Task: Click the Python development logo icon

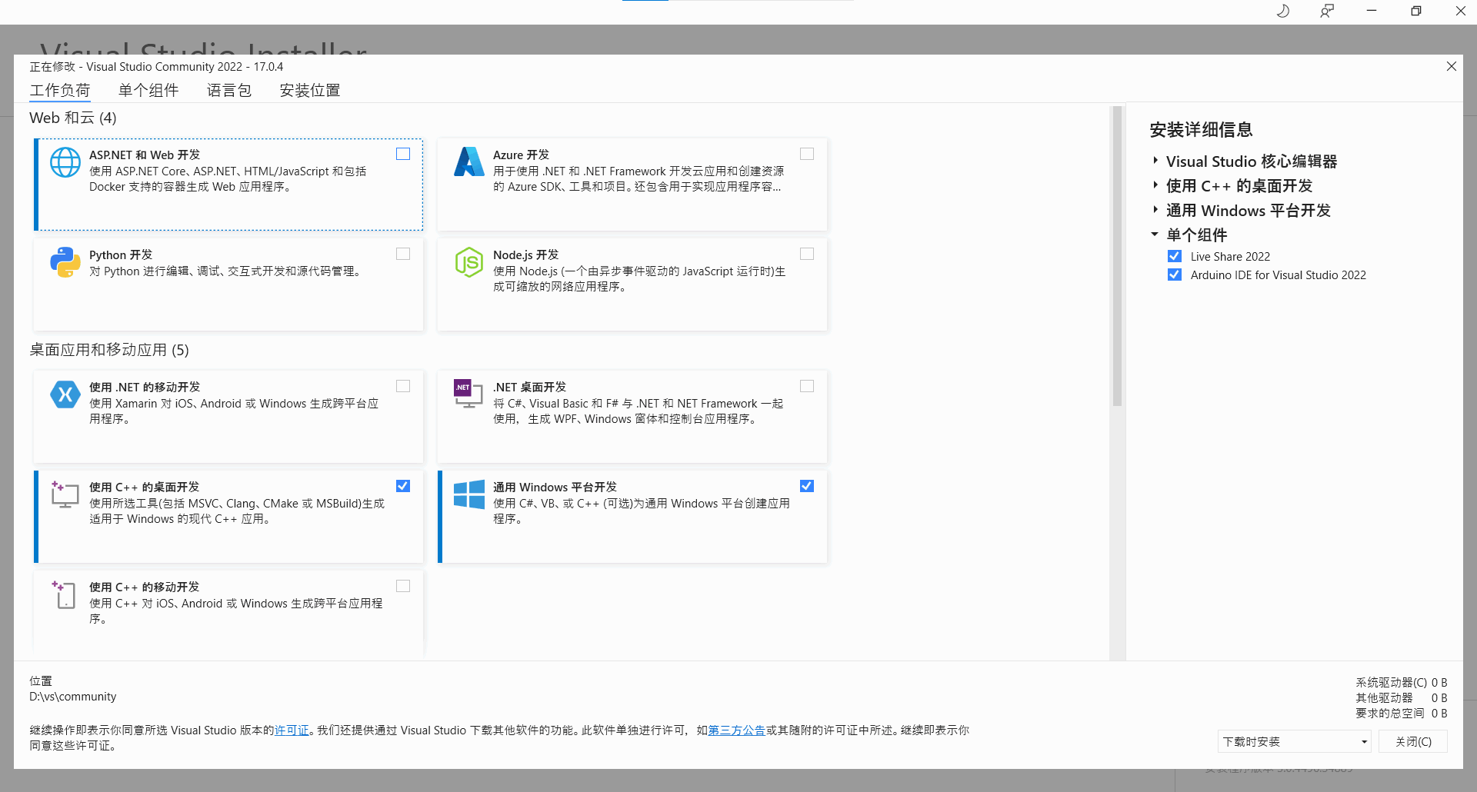Action: tap(65, 262)
